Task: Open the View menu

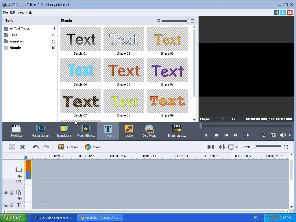Action: pos(21,12)
